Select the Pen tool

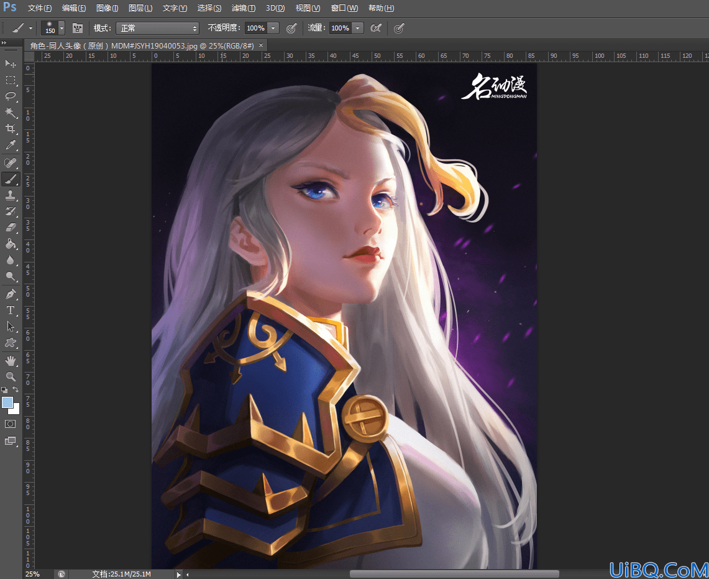coord(11,294)
